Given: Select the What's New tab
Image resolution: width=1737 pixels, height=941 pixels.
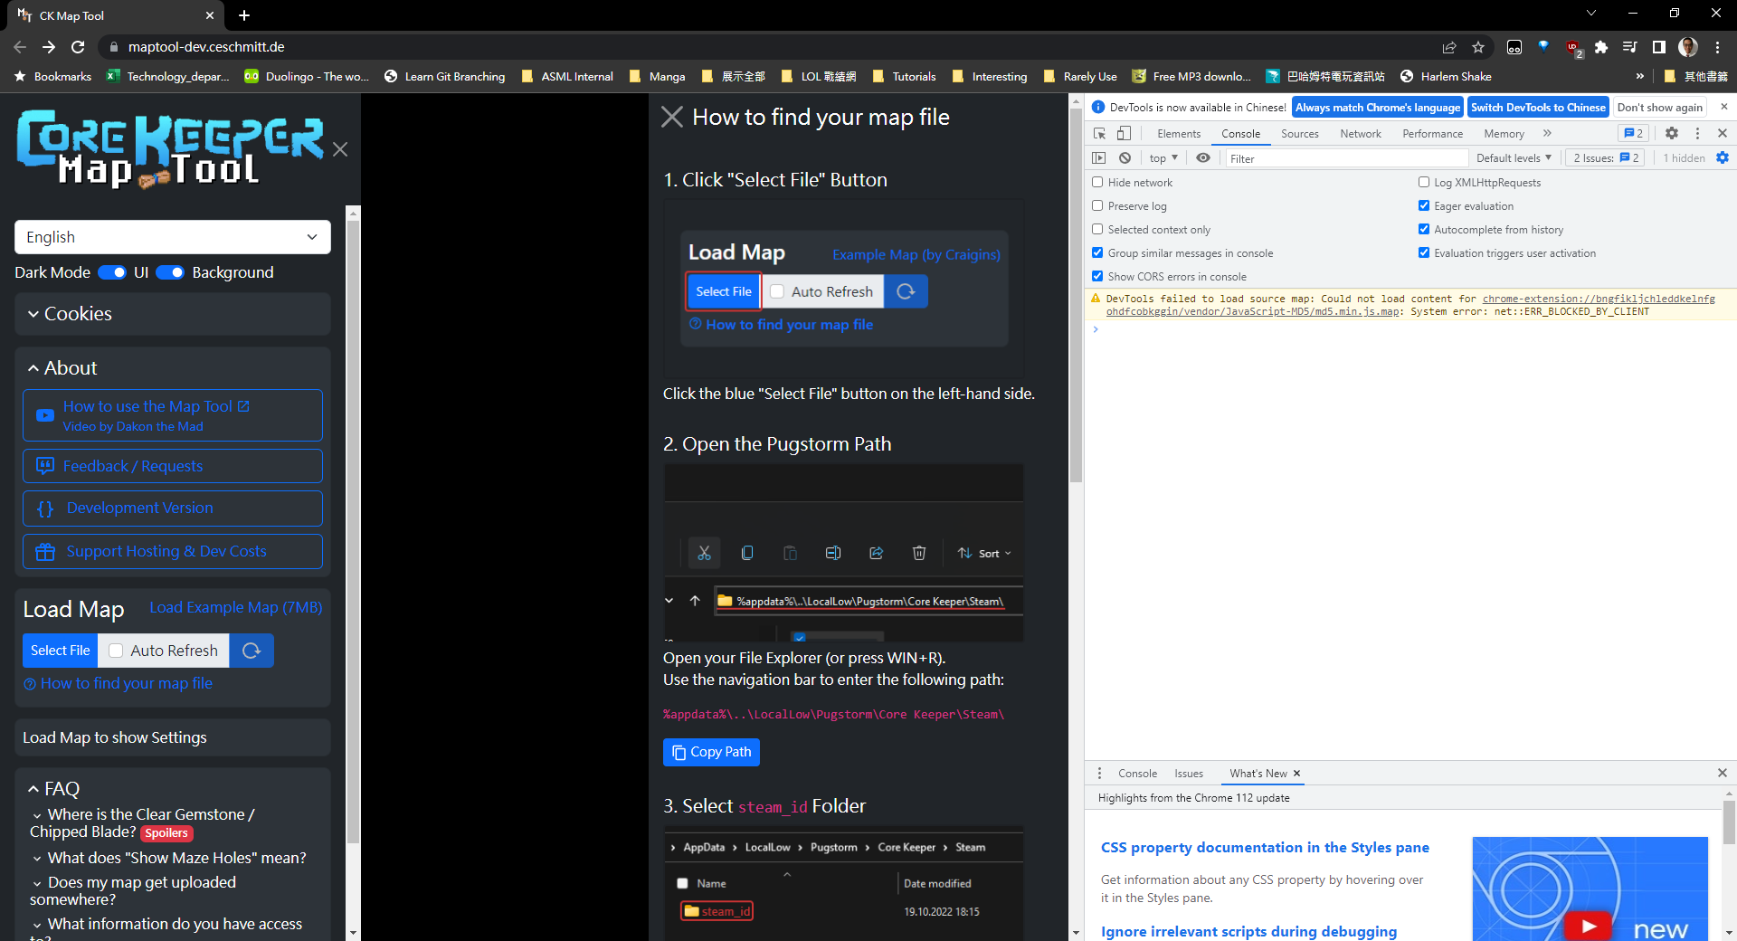Looking at the screenshot, I should (1258, 773).
